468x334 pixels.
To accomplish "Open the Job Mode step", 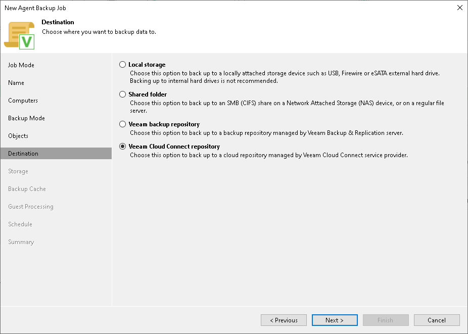I will (22, 65).
